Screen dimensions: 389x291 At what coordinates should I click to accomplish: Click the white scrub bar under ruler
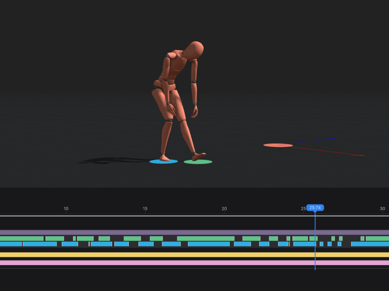point(194,216)
